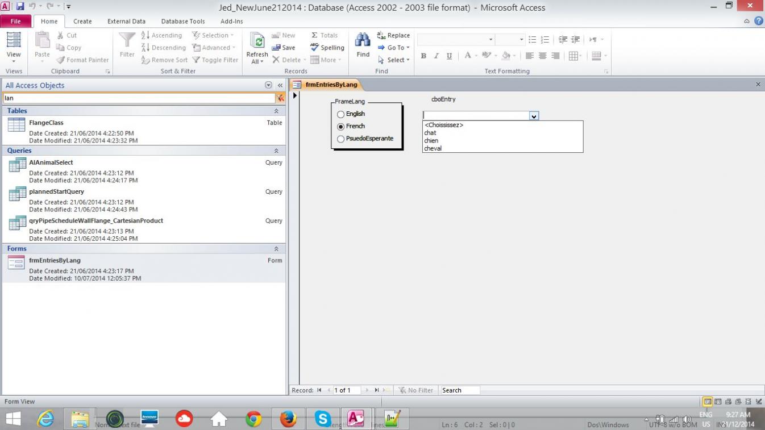765x430 pixels.
Task: Collapse the Forms group
Action: point(276,249)
